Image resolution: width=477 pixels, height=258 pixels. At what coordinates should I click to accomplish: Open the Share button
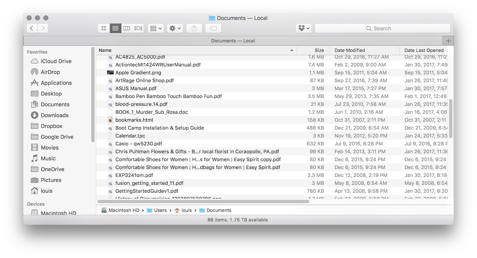pos(194,28)
